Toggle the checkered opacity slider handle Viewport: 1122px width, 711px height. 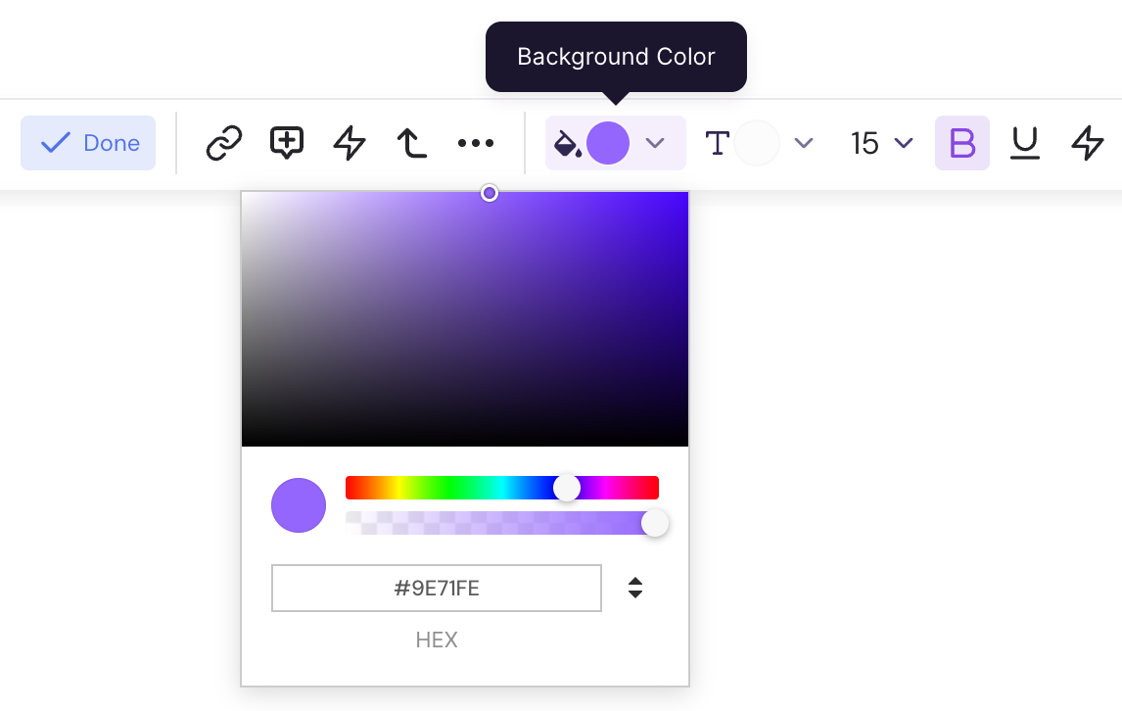coord(655,523)
